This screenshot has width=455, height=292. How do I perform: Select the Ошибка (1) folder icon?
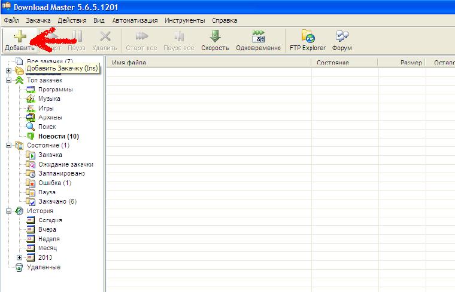click(31, 183)
